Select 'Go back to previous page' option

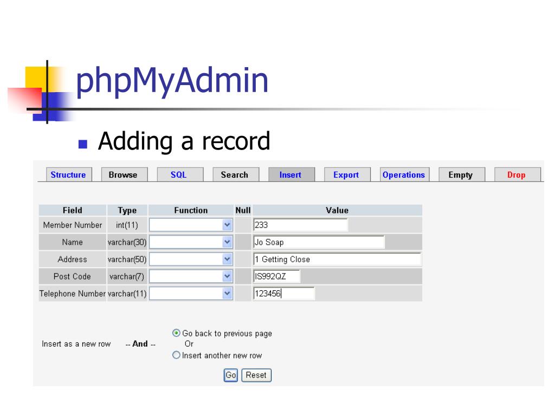pos(176,333)
